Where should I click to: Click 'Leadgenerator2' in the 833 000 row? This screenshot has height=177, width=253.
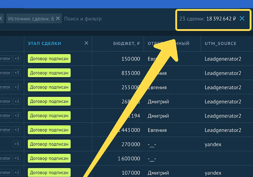tap(223, 73)
